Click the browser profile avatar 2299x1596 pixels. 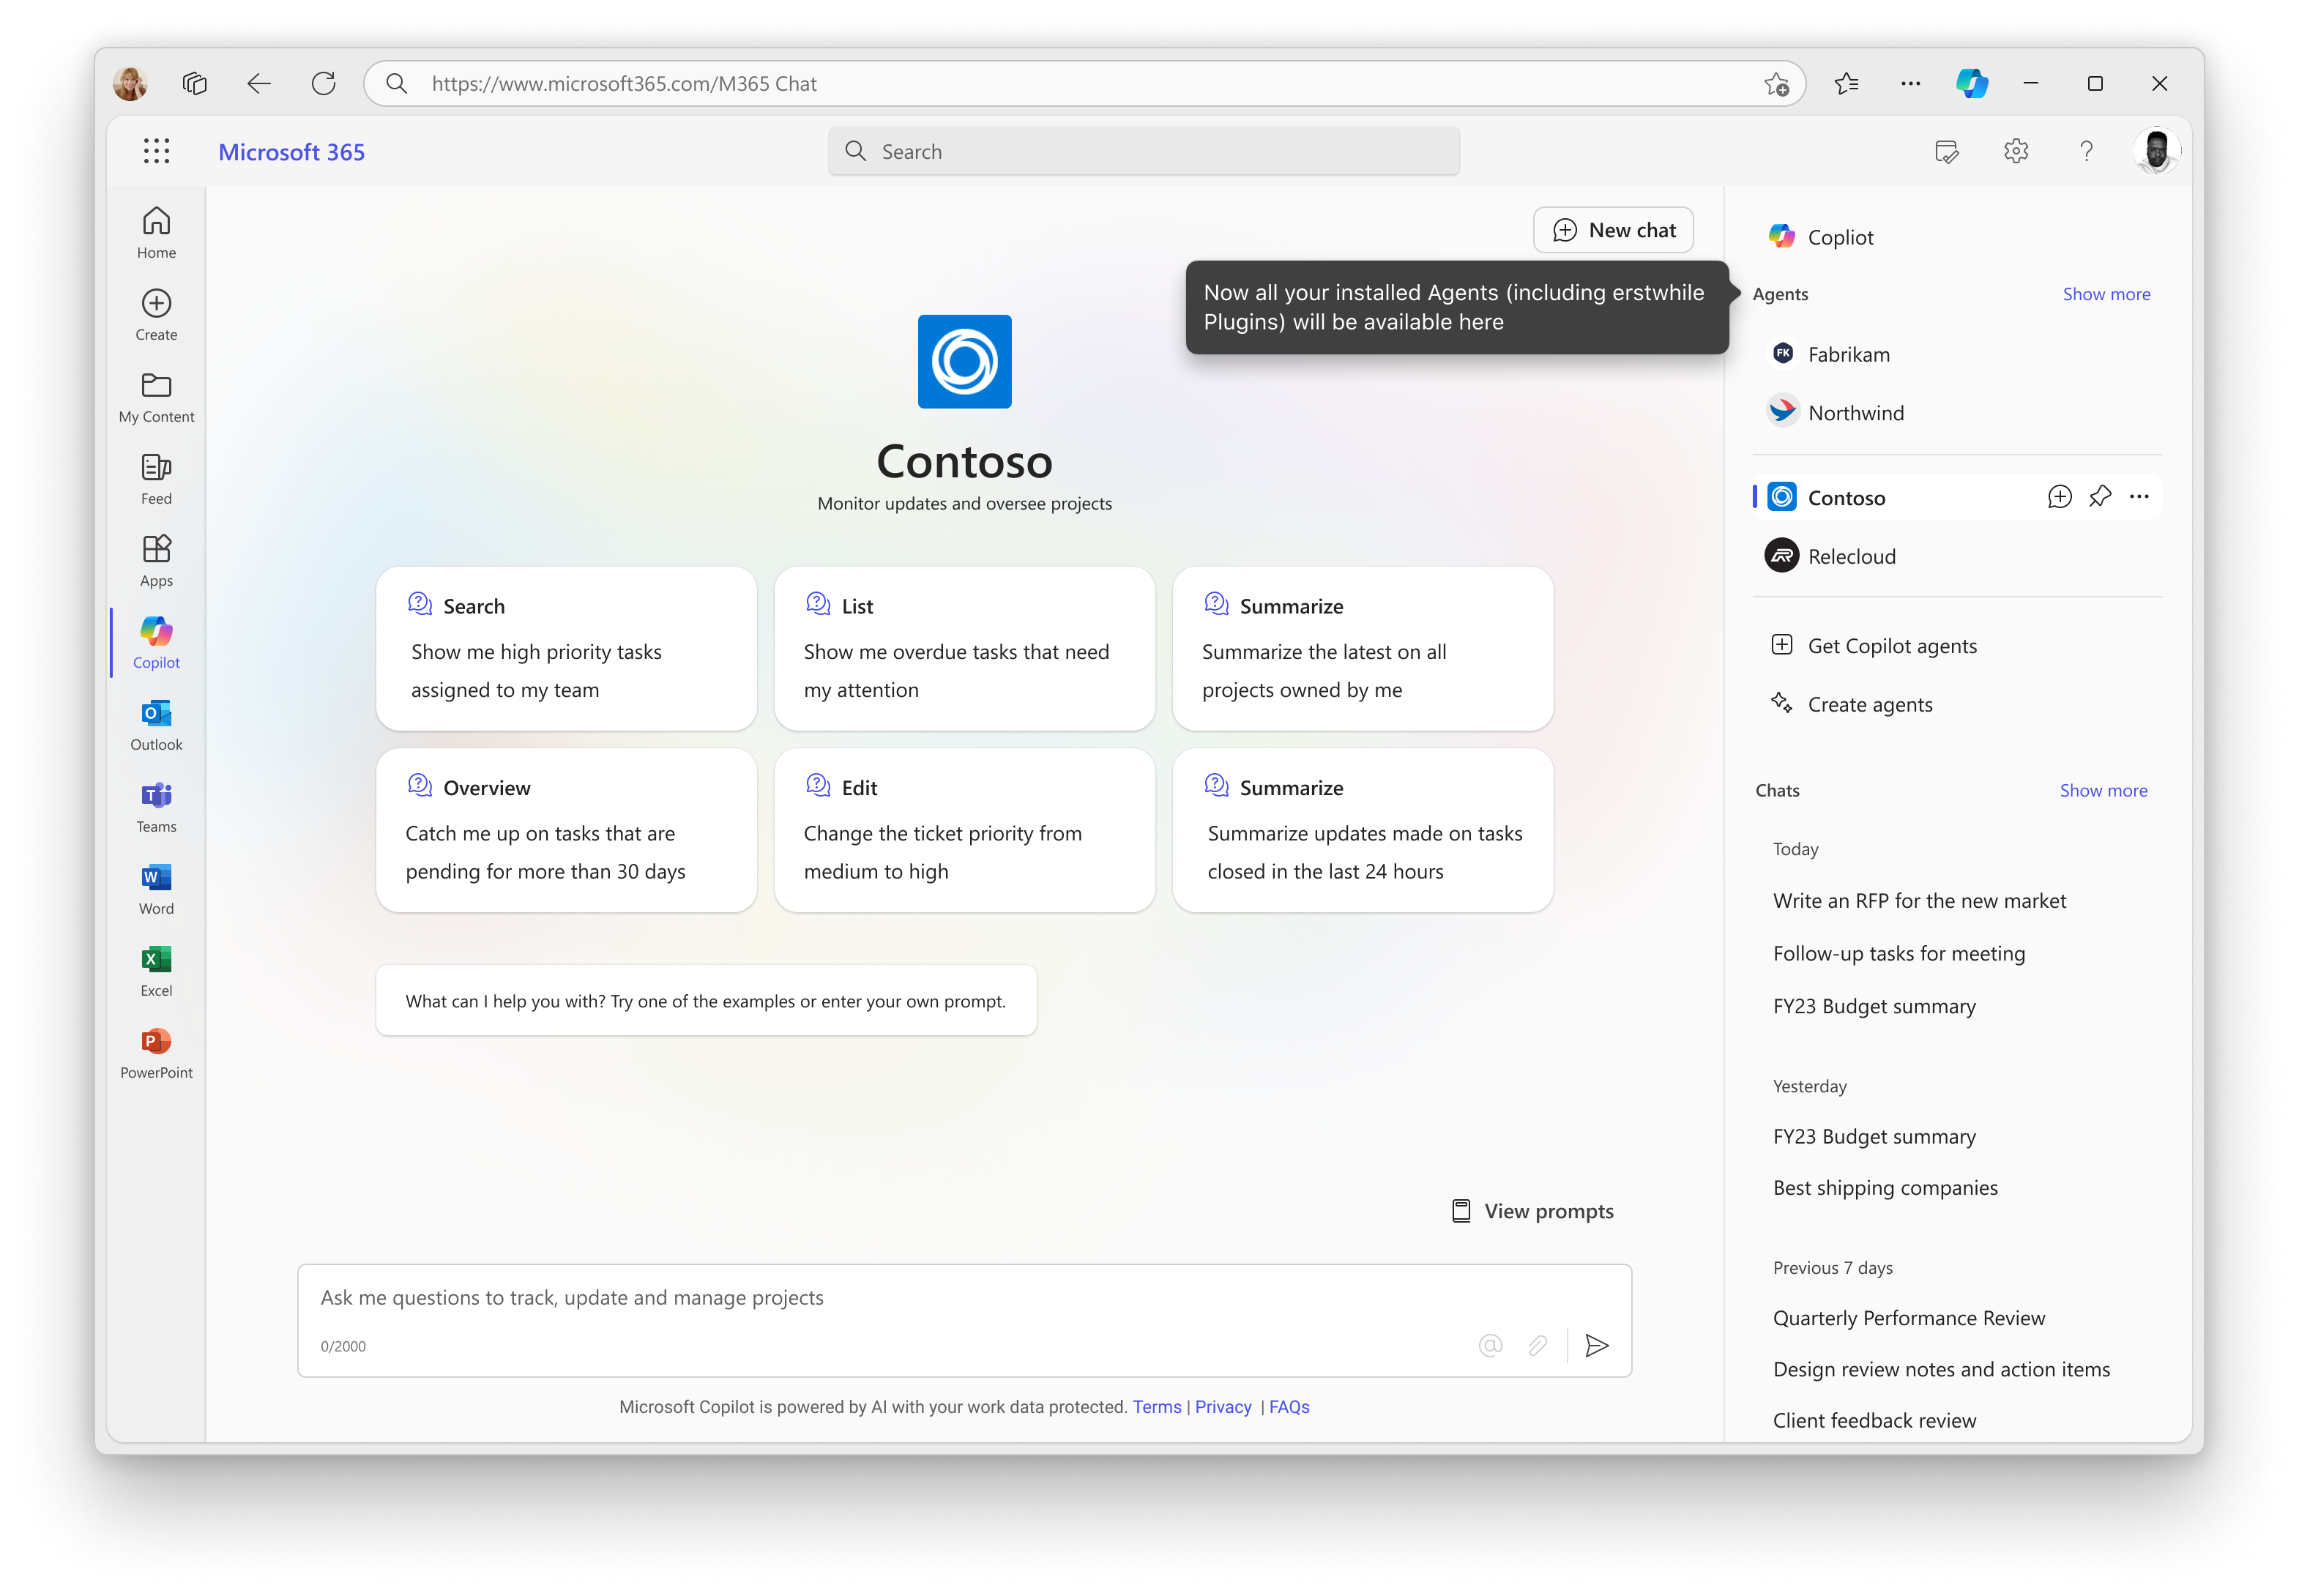tap(130, 83)
